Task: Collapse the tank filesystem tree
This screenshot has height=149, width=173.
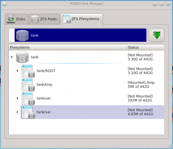Action: tap(12, 57)
